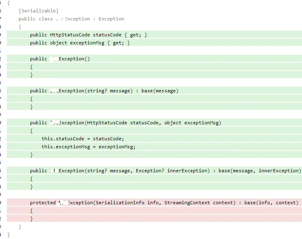Screen dimensions: 302x239
Task: Click the first 'get;' accessor of statusCode
Action: [x=135, y=35]
